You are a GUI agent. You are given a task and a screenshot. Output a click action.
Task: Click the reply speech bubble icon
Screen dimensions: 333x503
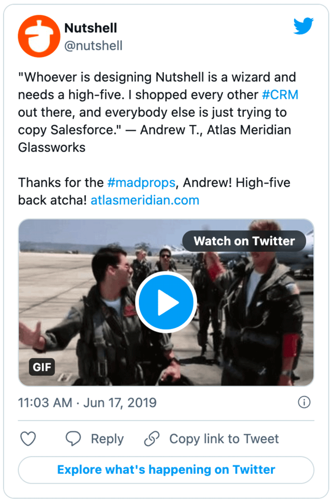pos(73,439)
